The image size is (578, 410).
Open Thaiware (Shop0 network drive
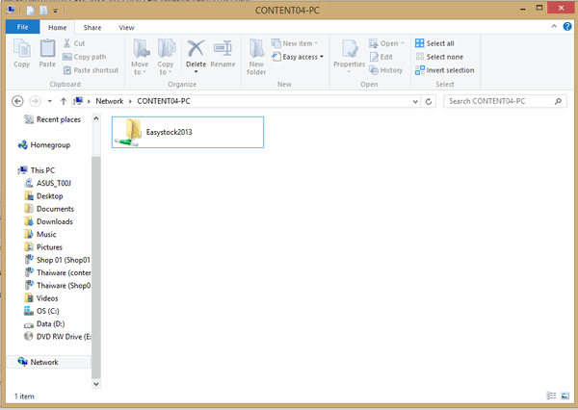point(57,286)
